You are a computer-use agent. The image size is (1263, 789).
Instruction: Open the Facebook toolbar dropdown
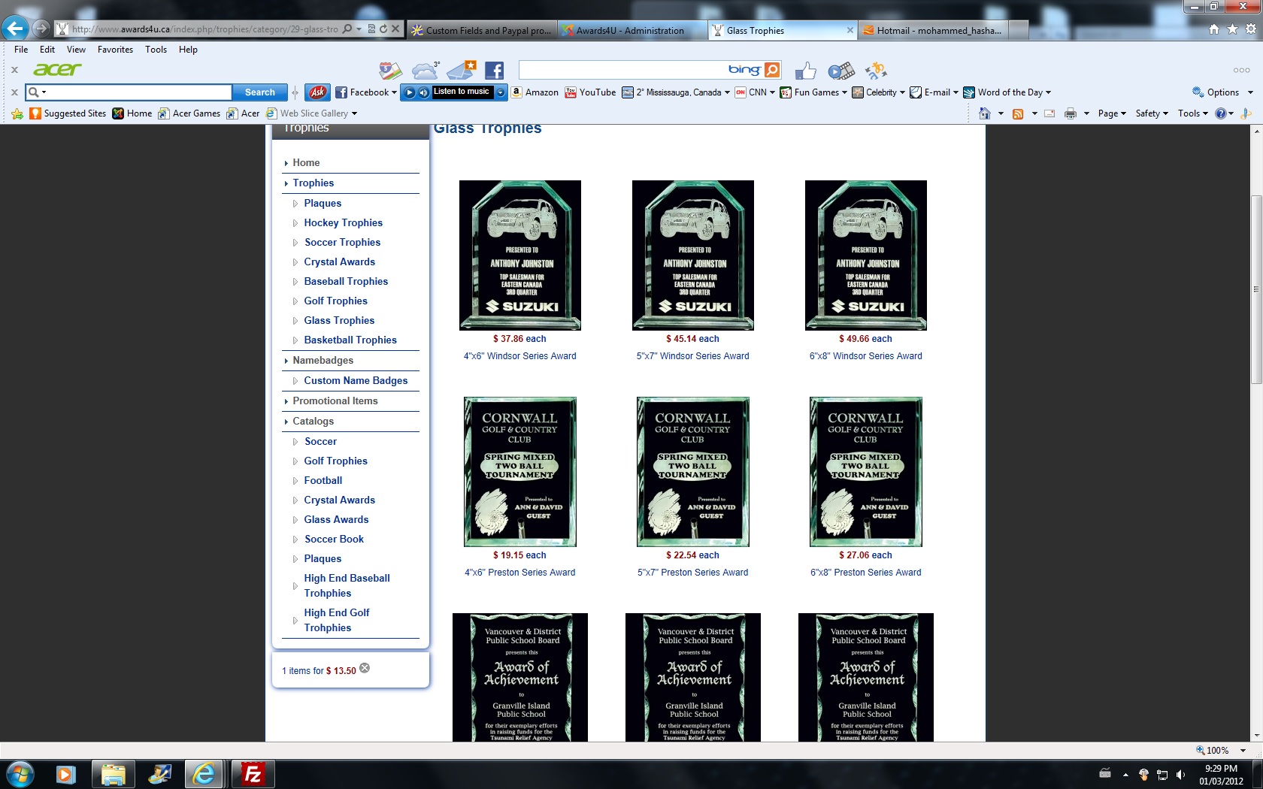tap(394, 92)
